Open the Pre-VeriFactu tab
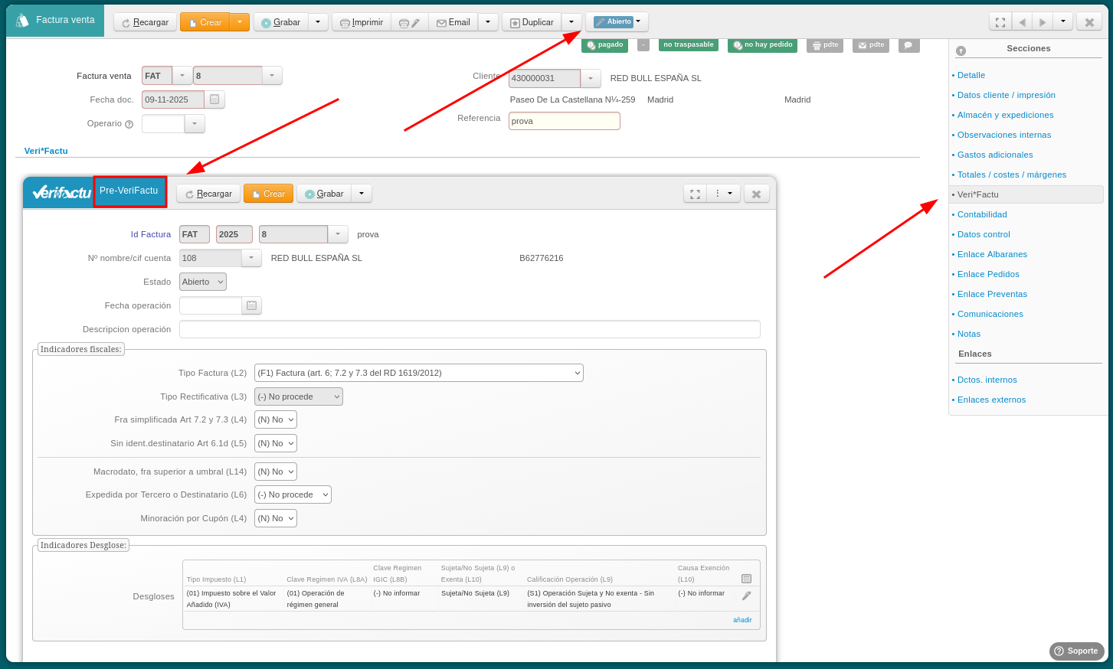Image resolution: width=1113 pixels, height=669 pixels. [x=129, y=191]
